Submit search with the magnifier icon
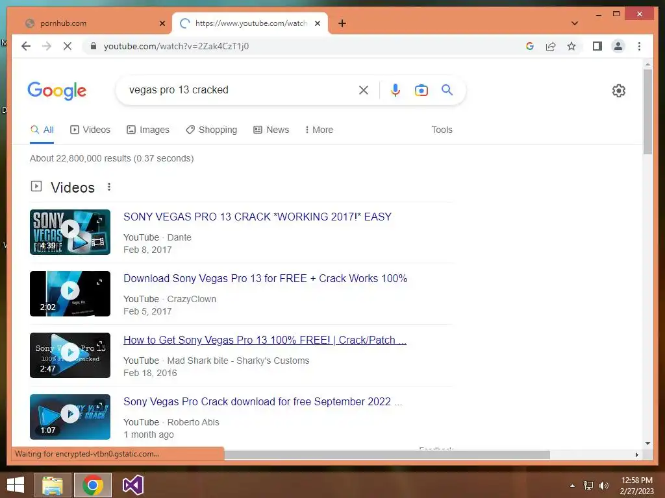Screen dimensions: 665x498 (447, 89)
